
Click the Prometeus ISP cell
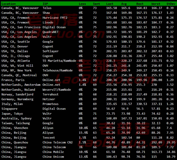(50, 104)
